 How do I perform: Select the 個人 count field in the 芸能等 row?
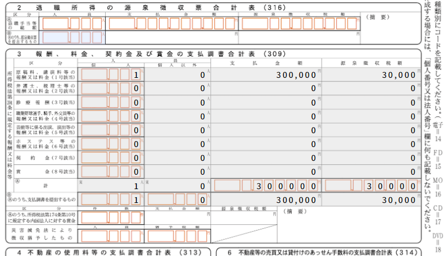pos(111,130)
